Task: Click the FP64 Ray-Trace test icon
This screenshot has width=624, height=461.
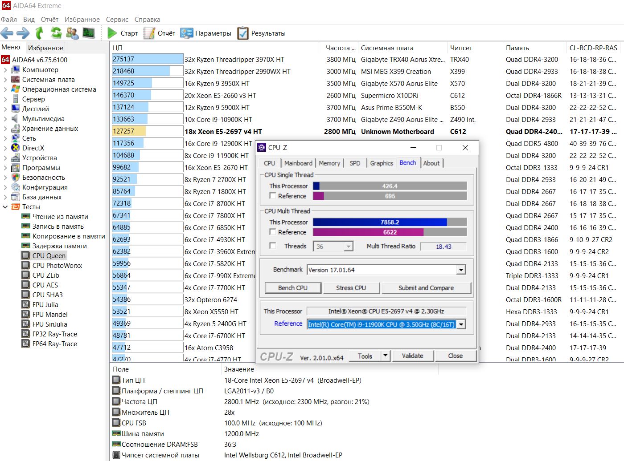Action: tap(26, 344)
